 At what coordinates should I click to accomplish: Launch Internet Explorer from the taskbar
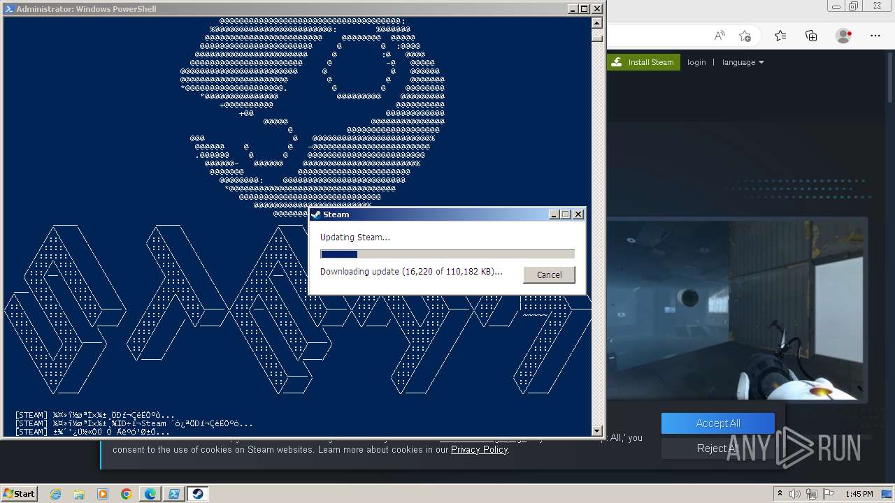55,494
